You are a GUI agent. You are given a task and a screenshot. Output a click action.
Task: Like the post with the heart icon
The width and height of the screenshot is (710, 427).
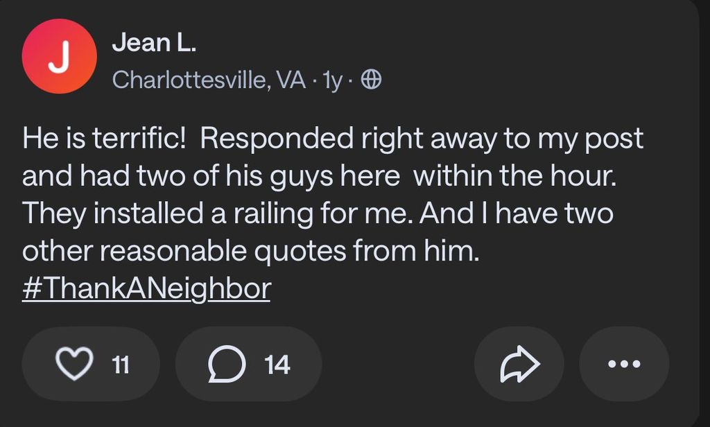click(74, 364)
